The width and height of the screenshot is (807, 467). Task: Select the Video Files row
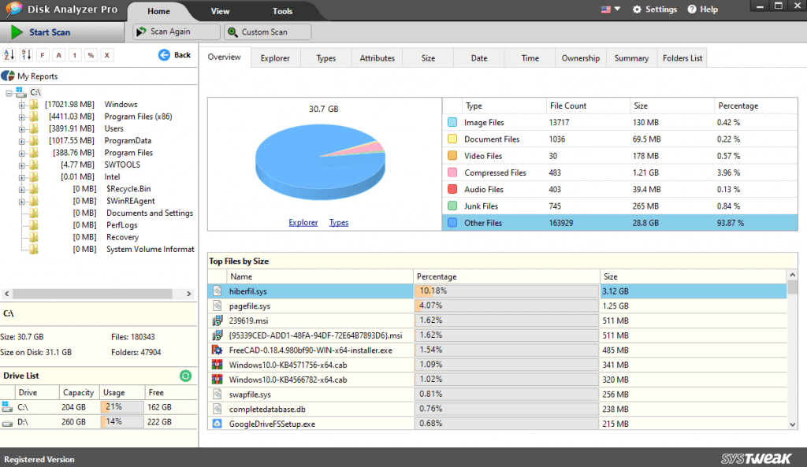620,156
